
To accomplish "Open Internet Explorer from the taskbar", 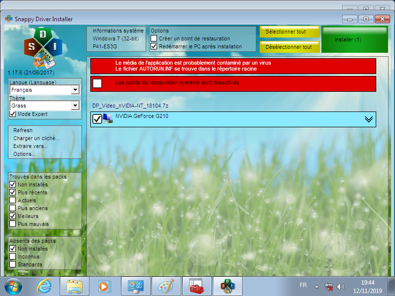I will tap(44, 286).
